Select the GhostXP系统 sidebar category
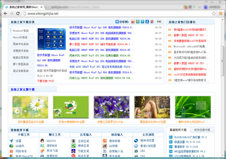This screenshot has width=226, height=159. [21, 37]
